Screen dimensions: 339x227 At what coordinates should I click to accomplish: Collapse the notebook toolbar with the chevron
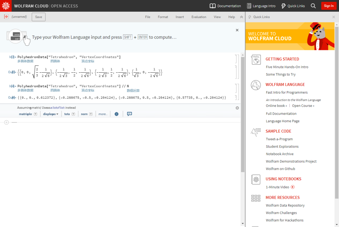[x=241, y=17]
